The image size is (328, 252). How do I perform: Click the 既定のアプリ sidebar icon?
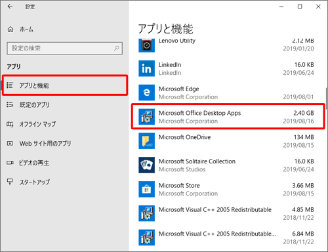pos(10,104)
